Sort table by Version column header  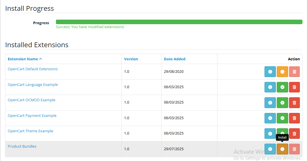click(131, 59)
